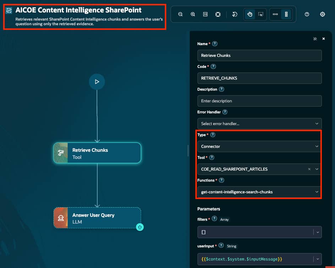Viewport: 335px width, 268px height.
Task: Click the agent icon beside the title
Action: point(9,10)
